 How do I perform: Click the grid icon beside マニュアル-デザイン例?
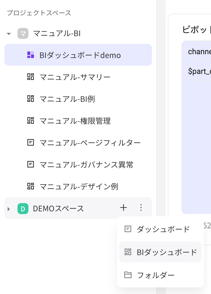(31, 186)
